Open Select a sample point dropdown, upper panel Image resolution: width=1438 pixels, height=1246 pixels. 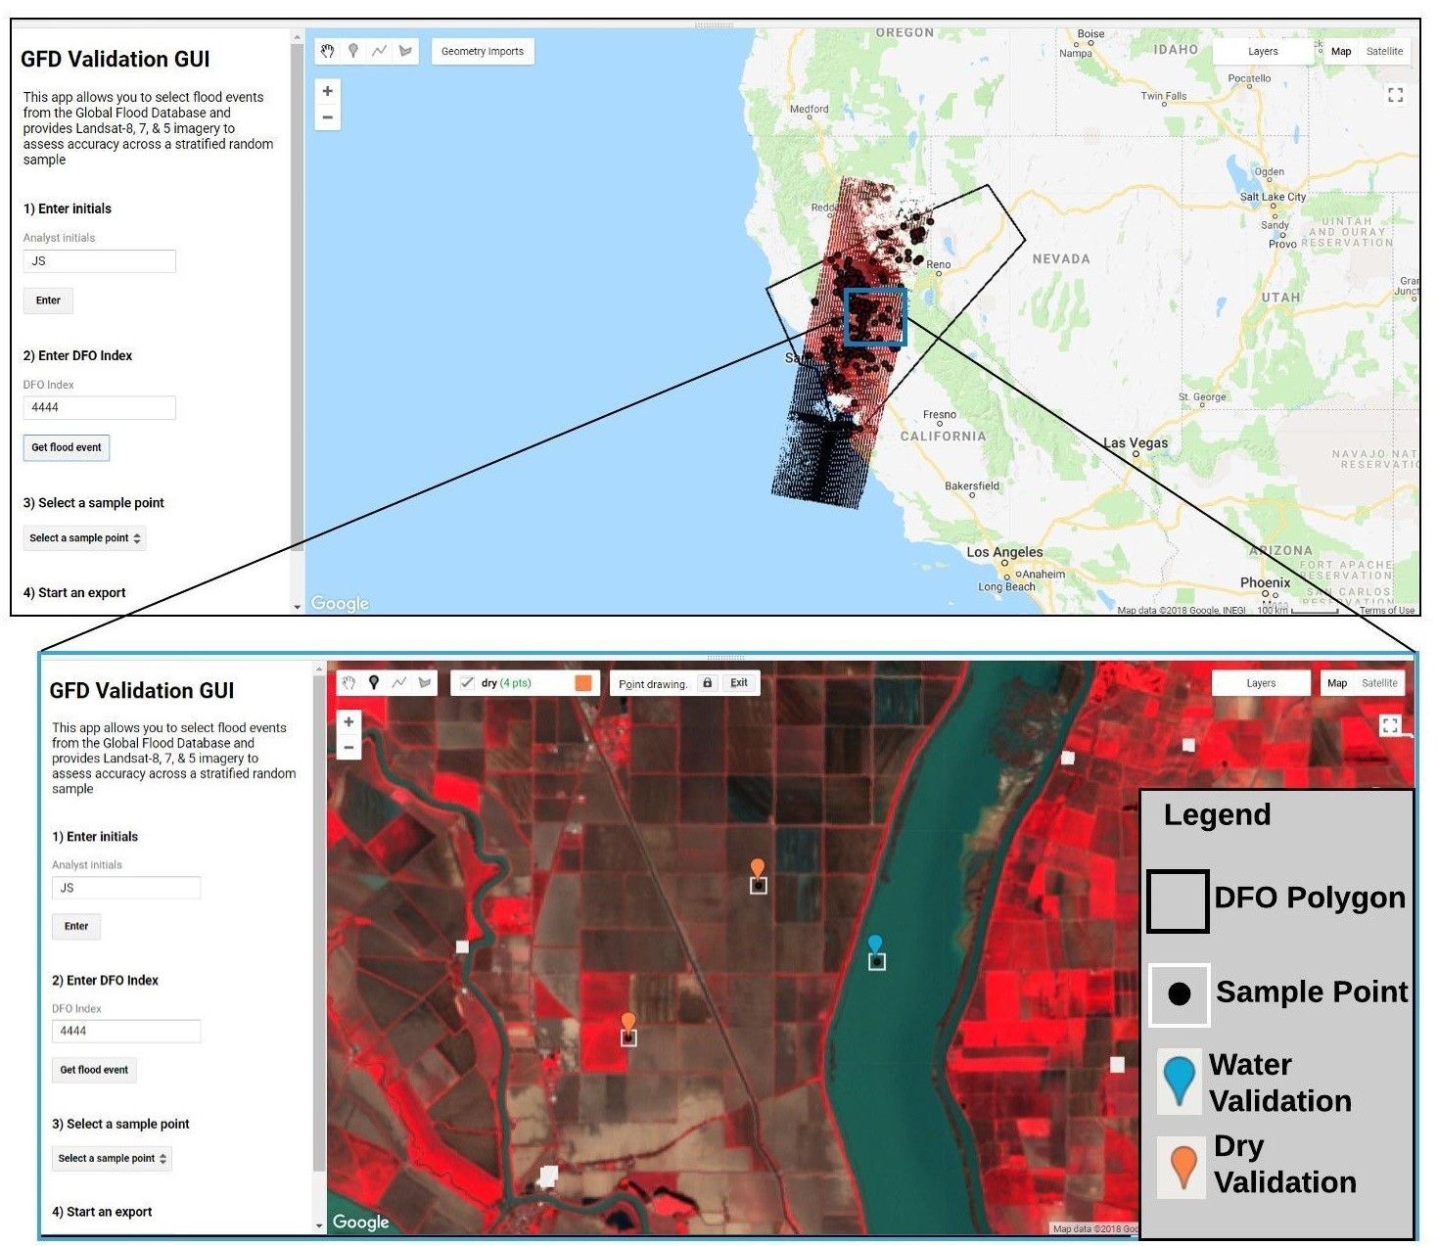pos(84,538)
